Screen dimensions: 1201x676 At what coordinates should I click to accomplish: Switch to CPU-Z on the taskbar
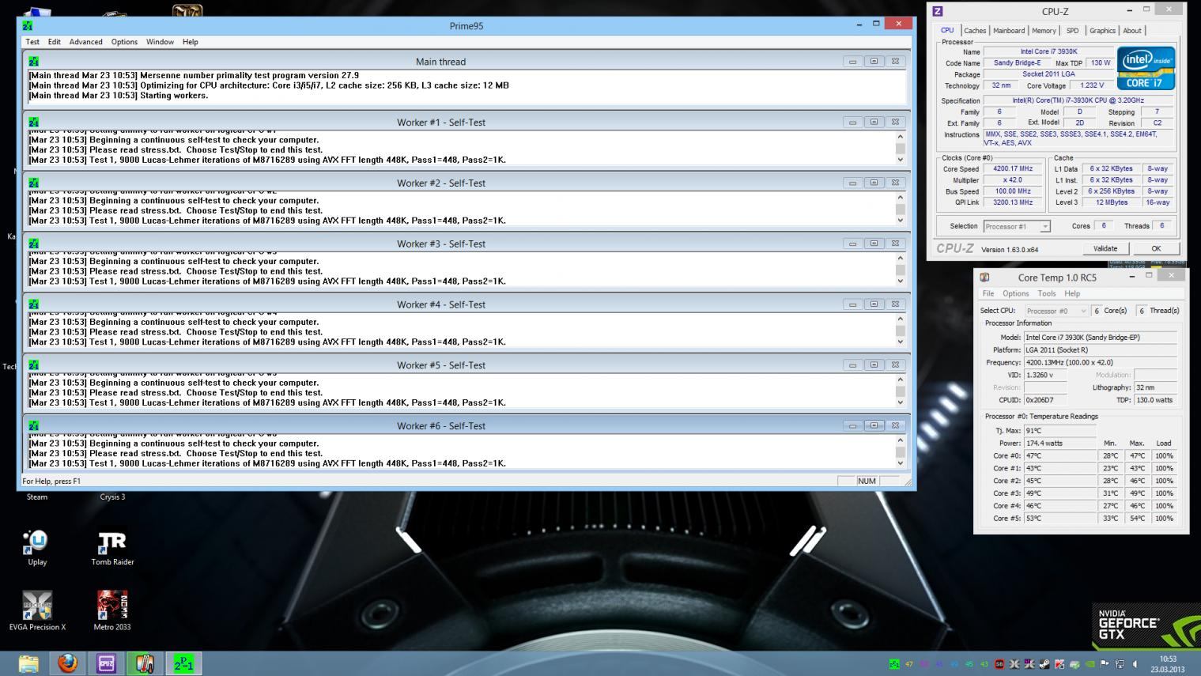(x=106, y=663)
